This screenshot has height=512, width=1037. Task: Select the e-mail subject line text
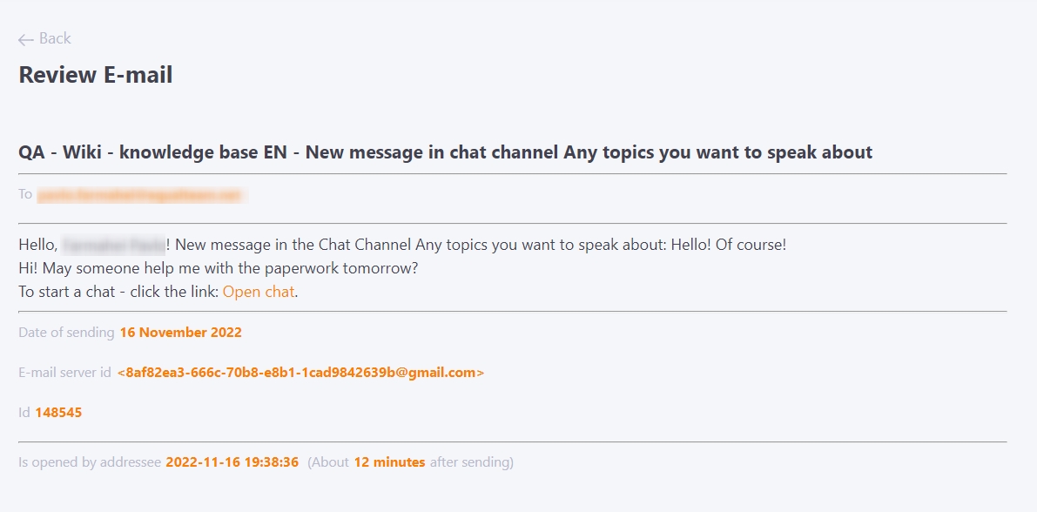point(445,152)
